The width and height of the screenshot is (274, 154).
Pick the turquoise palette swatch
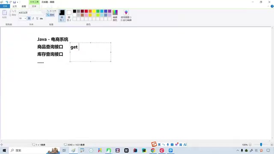[102, 11]
